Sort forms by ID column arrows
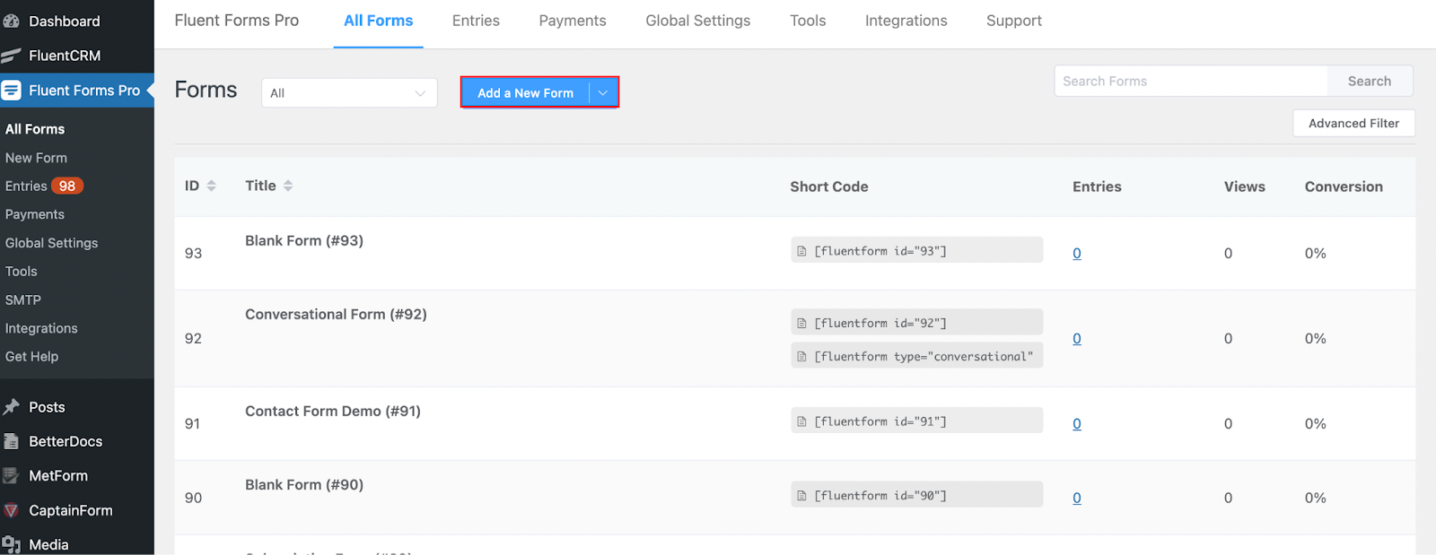The width and height of the screenshot is (1436, 555). [212, 186]
